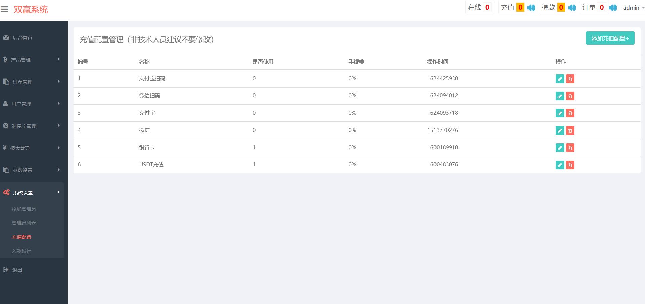Edit the 微信 row numbered 4
The image size is (645, 304).
pos(560,131)
